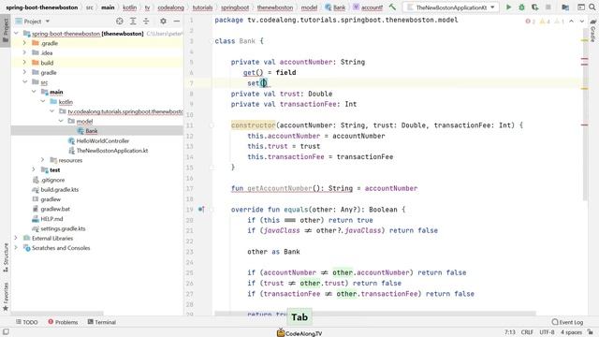Expand the .idea folder
This screenshot has height=337, width=599.
(25, 52)
